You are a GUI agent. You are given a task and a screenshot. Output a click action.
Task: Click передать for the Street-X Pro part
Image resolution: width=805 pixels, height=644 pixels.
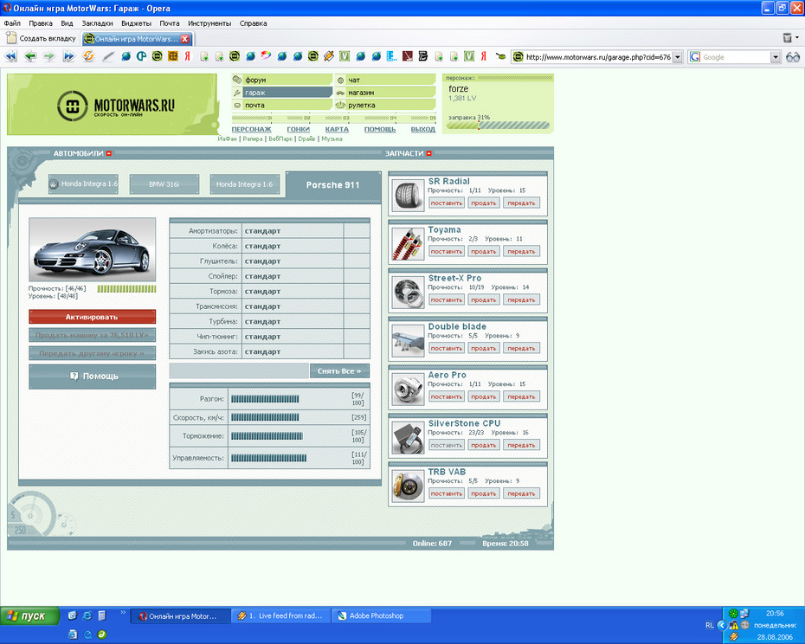(522, 299)
